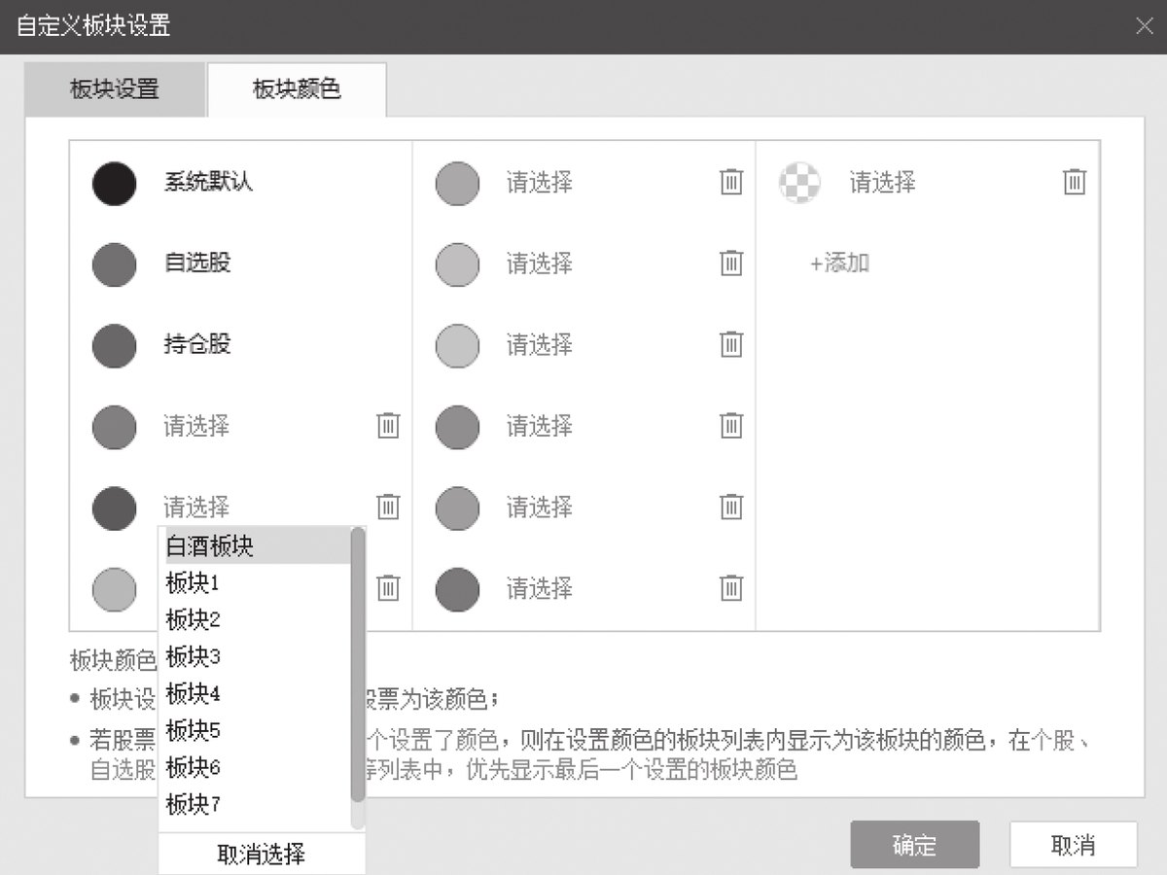Delete the fourth row in left column
Image resolution: width=1167 pixels, height=875 pixels.
[x=388, y=426]
